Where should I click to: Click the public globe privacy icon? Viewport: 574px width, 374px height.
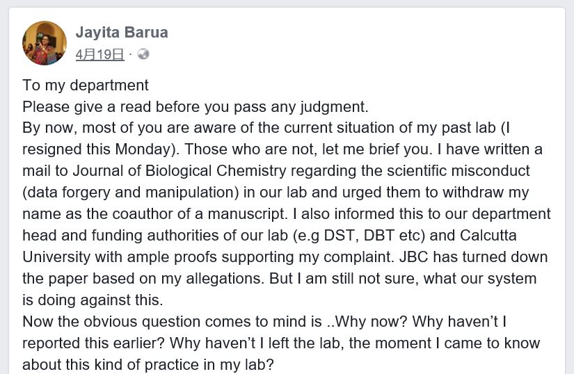coord(143,54)
